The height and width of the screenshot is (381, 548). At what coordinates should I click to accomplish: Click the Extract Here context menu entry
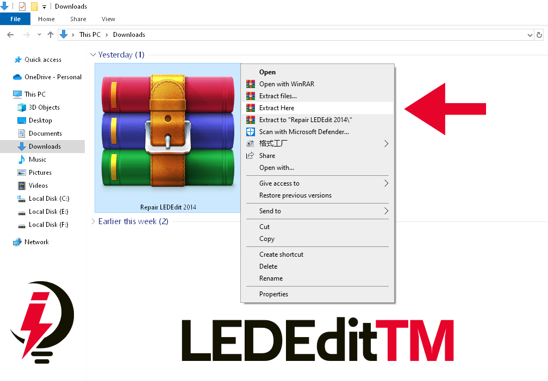tap(317, 108)
